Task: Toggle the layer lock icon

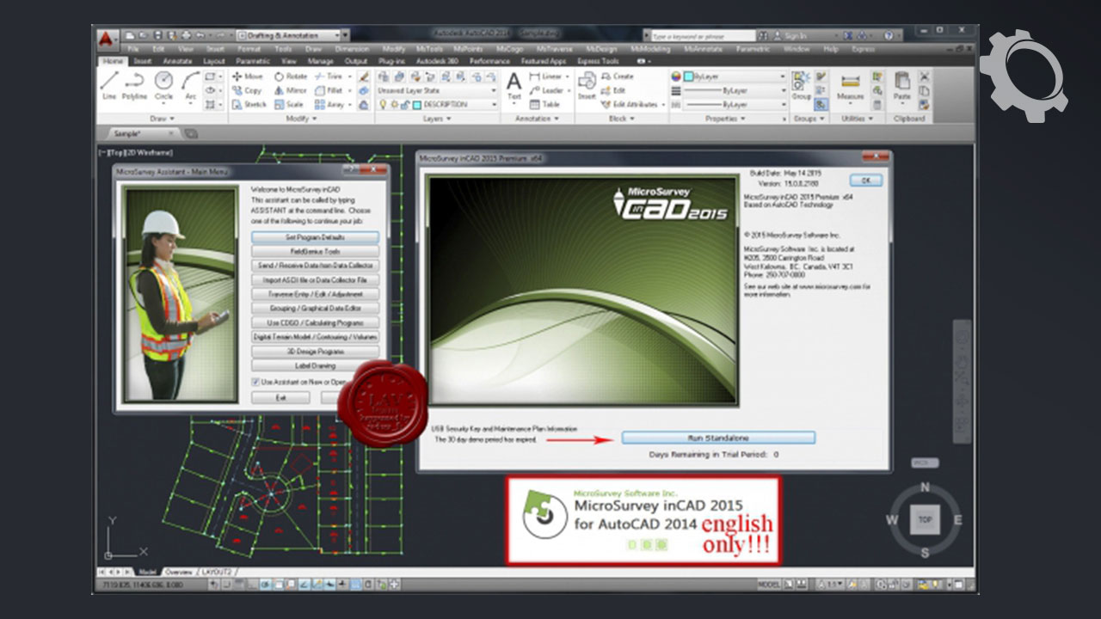Action: pos(404,104)
